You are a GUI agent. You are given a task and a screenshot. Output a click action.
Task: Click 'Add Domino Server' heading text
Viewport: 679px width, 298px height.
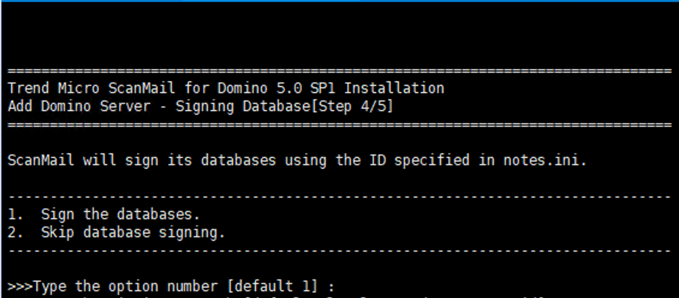tap(79, 107)
